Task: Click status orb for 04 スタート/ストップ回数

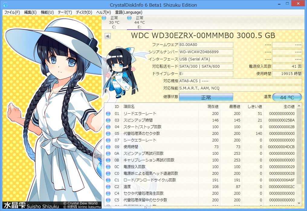Action: click(x=108, y=127)
